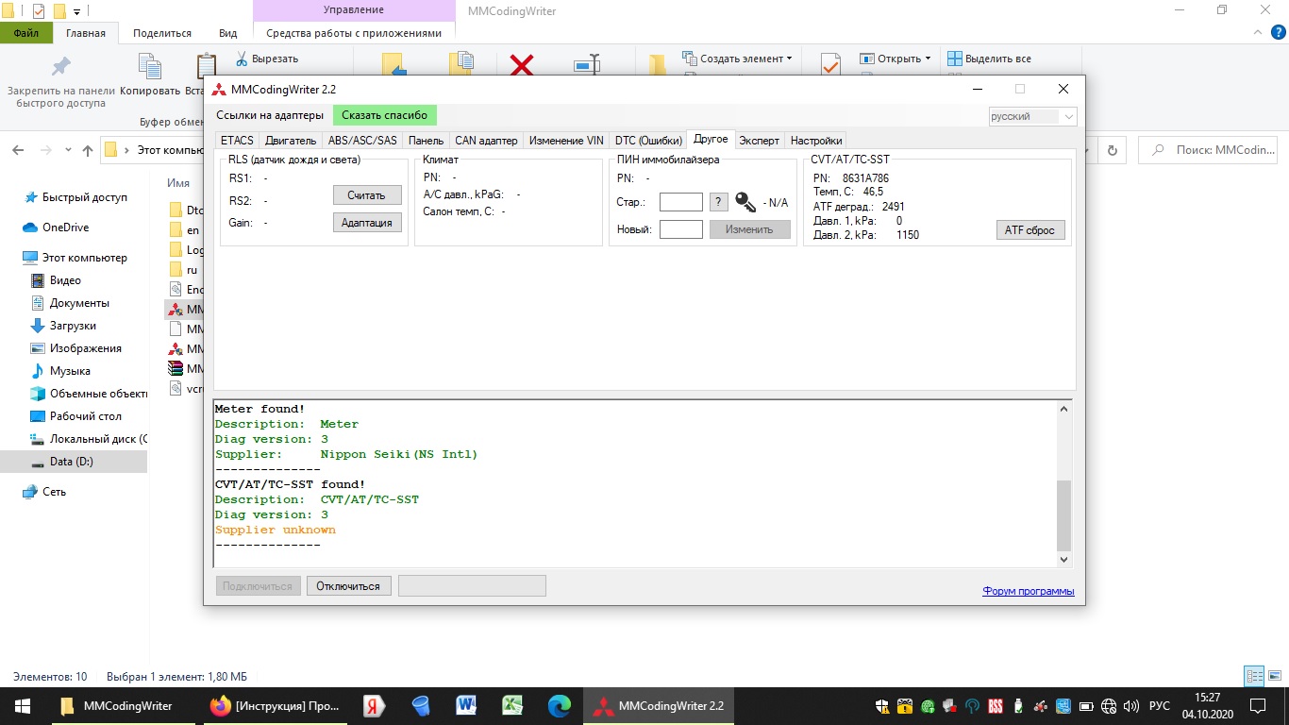This screenshot has height=725, width=1289.
Task: Click the Считать button for the rain/light sensor
Action: click(x=367, y=195)
